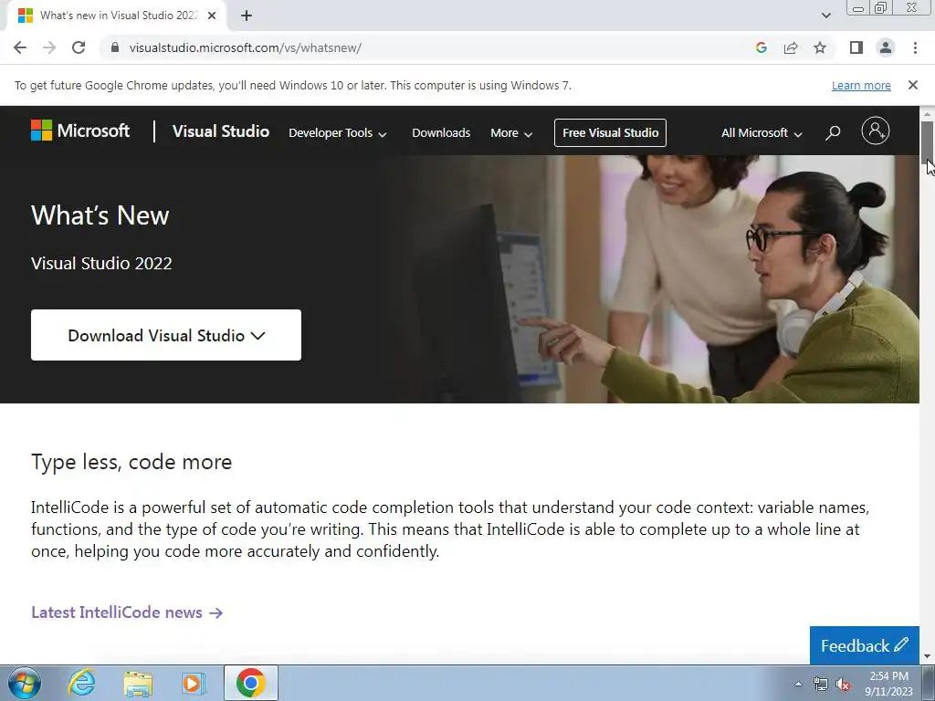Go back using the browser back arrow
The height and width of the screenshot is (701, 935).
click(20, 47)
